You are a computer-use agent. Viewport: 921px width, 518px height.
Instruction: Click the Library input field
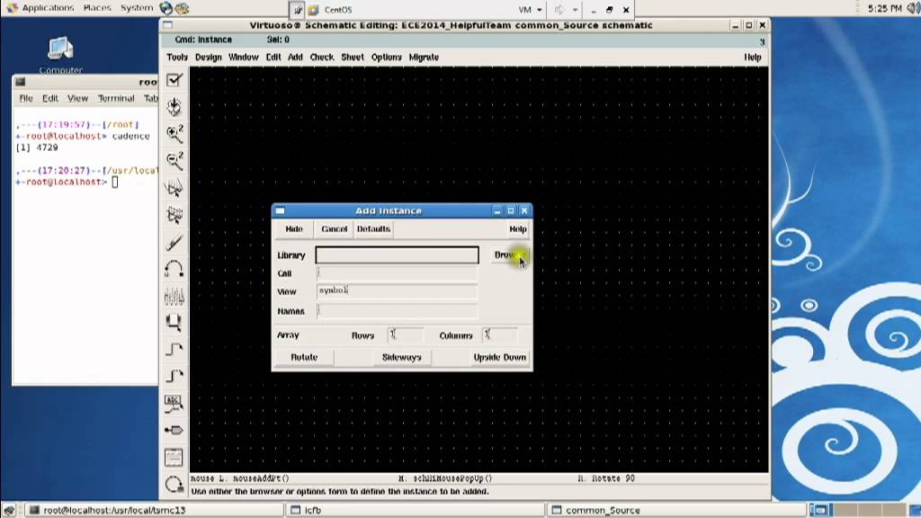click(397, 255)
